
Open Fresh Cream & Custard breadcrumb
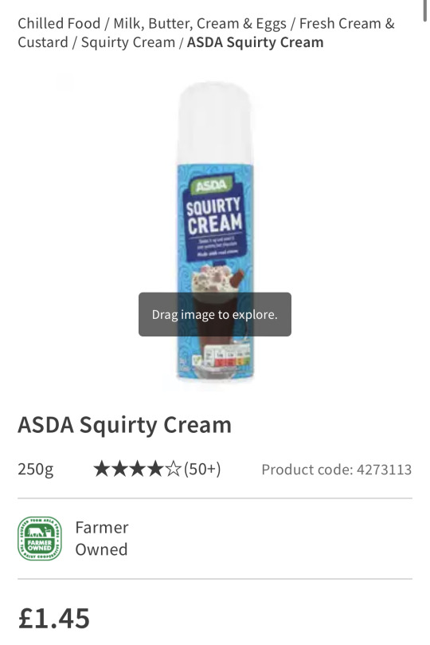pyautogui.click(x=205, y=33)
